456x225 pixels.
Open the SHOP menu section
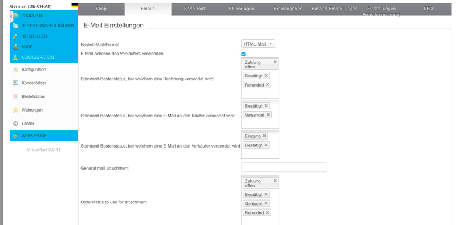[44, 47]
